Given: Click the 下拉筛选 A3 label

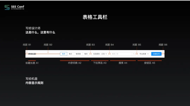Looking at the screenshot, I should pyautogui.click(x=100, y=63).
